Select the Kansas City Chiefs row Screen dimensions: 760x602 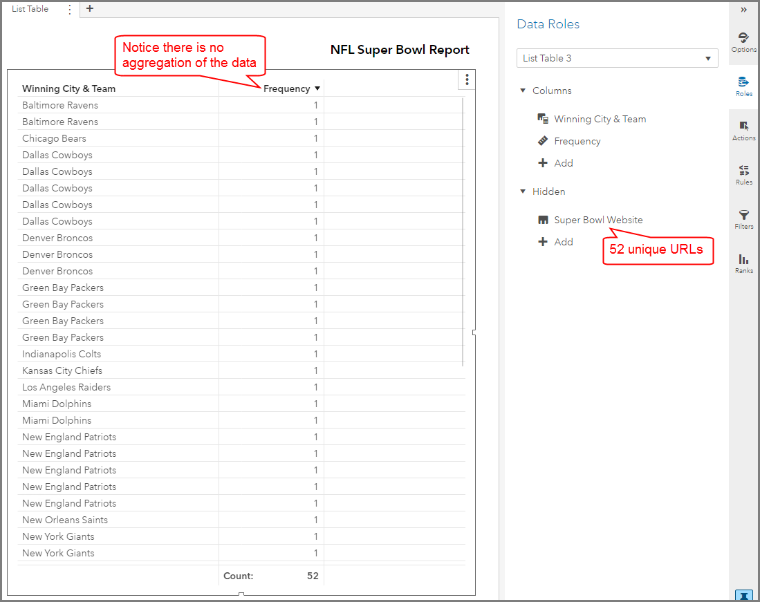pos(241,370)
